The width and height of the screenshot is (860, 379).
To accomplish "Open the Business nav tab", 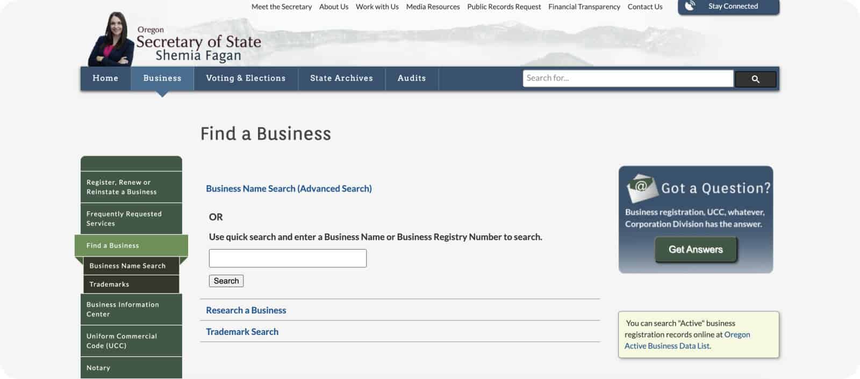I will [x=162, y=78].
